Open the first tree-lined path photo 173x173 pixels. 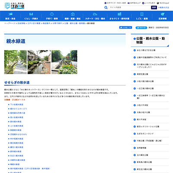pyautogui.click(x=16, y=62)
